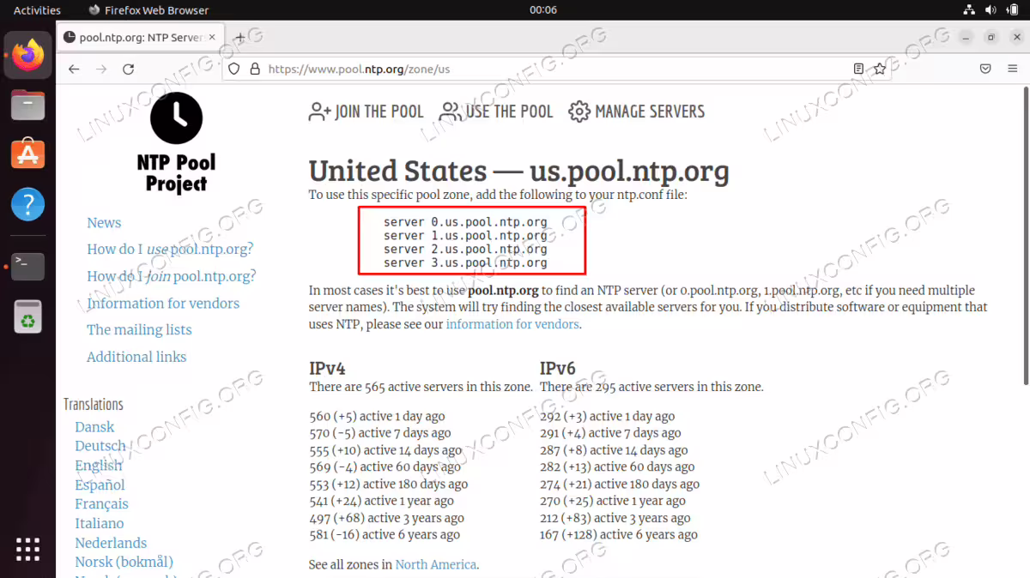Open reader view icon in address bar
The image size is (1030, 578).
(x=859, y=69)
